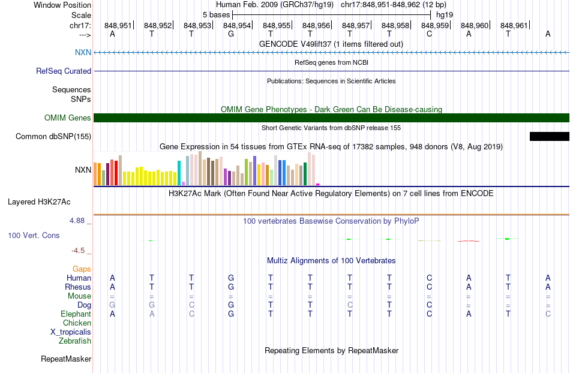Click the 848,961 ruler position
Screen dimensions: 570x373
(x=514, y=25)
